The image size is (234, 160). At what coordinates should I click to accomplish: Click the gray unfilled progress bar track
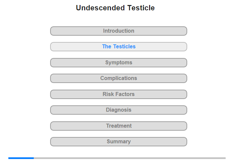130,158
